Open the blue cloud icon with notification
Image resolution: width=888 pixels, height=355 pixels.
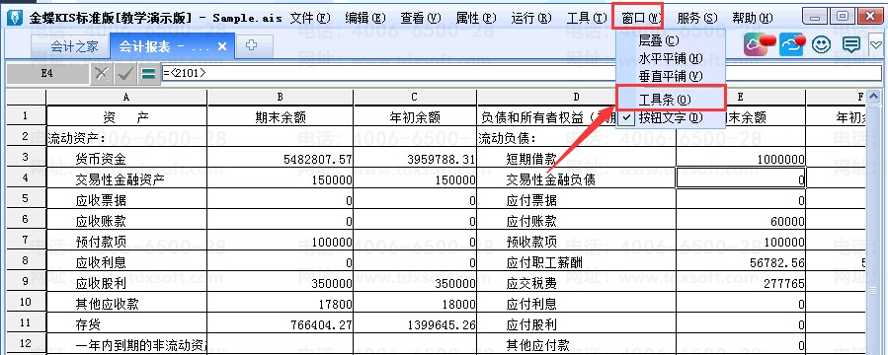[792, 44]
